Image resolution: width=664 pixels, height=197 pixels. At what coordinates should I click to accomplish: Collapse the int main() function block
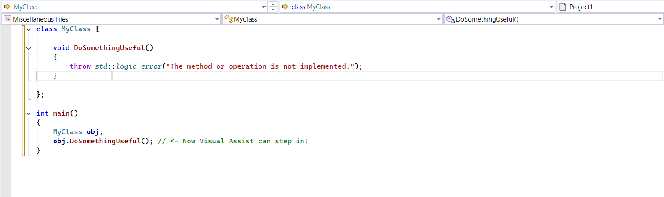pyautogui.click(x=29, y=113)
